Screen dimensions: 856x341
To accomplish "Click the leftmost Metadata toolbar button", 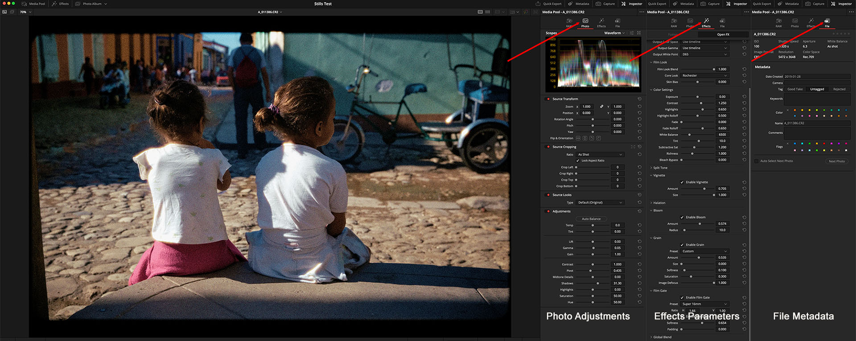I will (579, 4).
